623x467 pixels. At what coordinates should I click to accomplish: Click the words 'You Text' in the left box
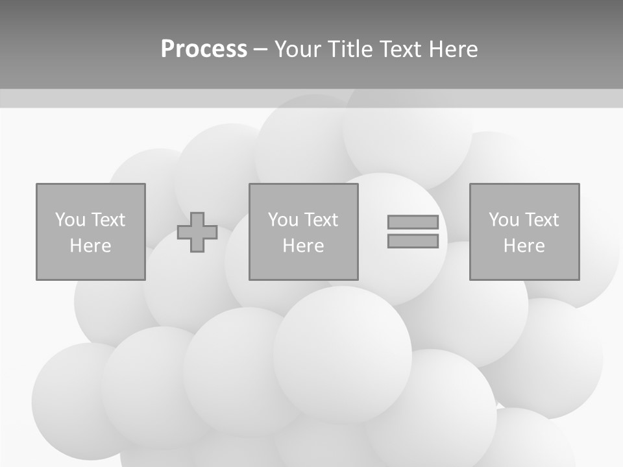(90, 220)
